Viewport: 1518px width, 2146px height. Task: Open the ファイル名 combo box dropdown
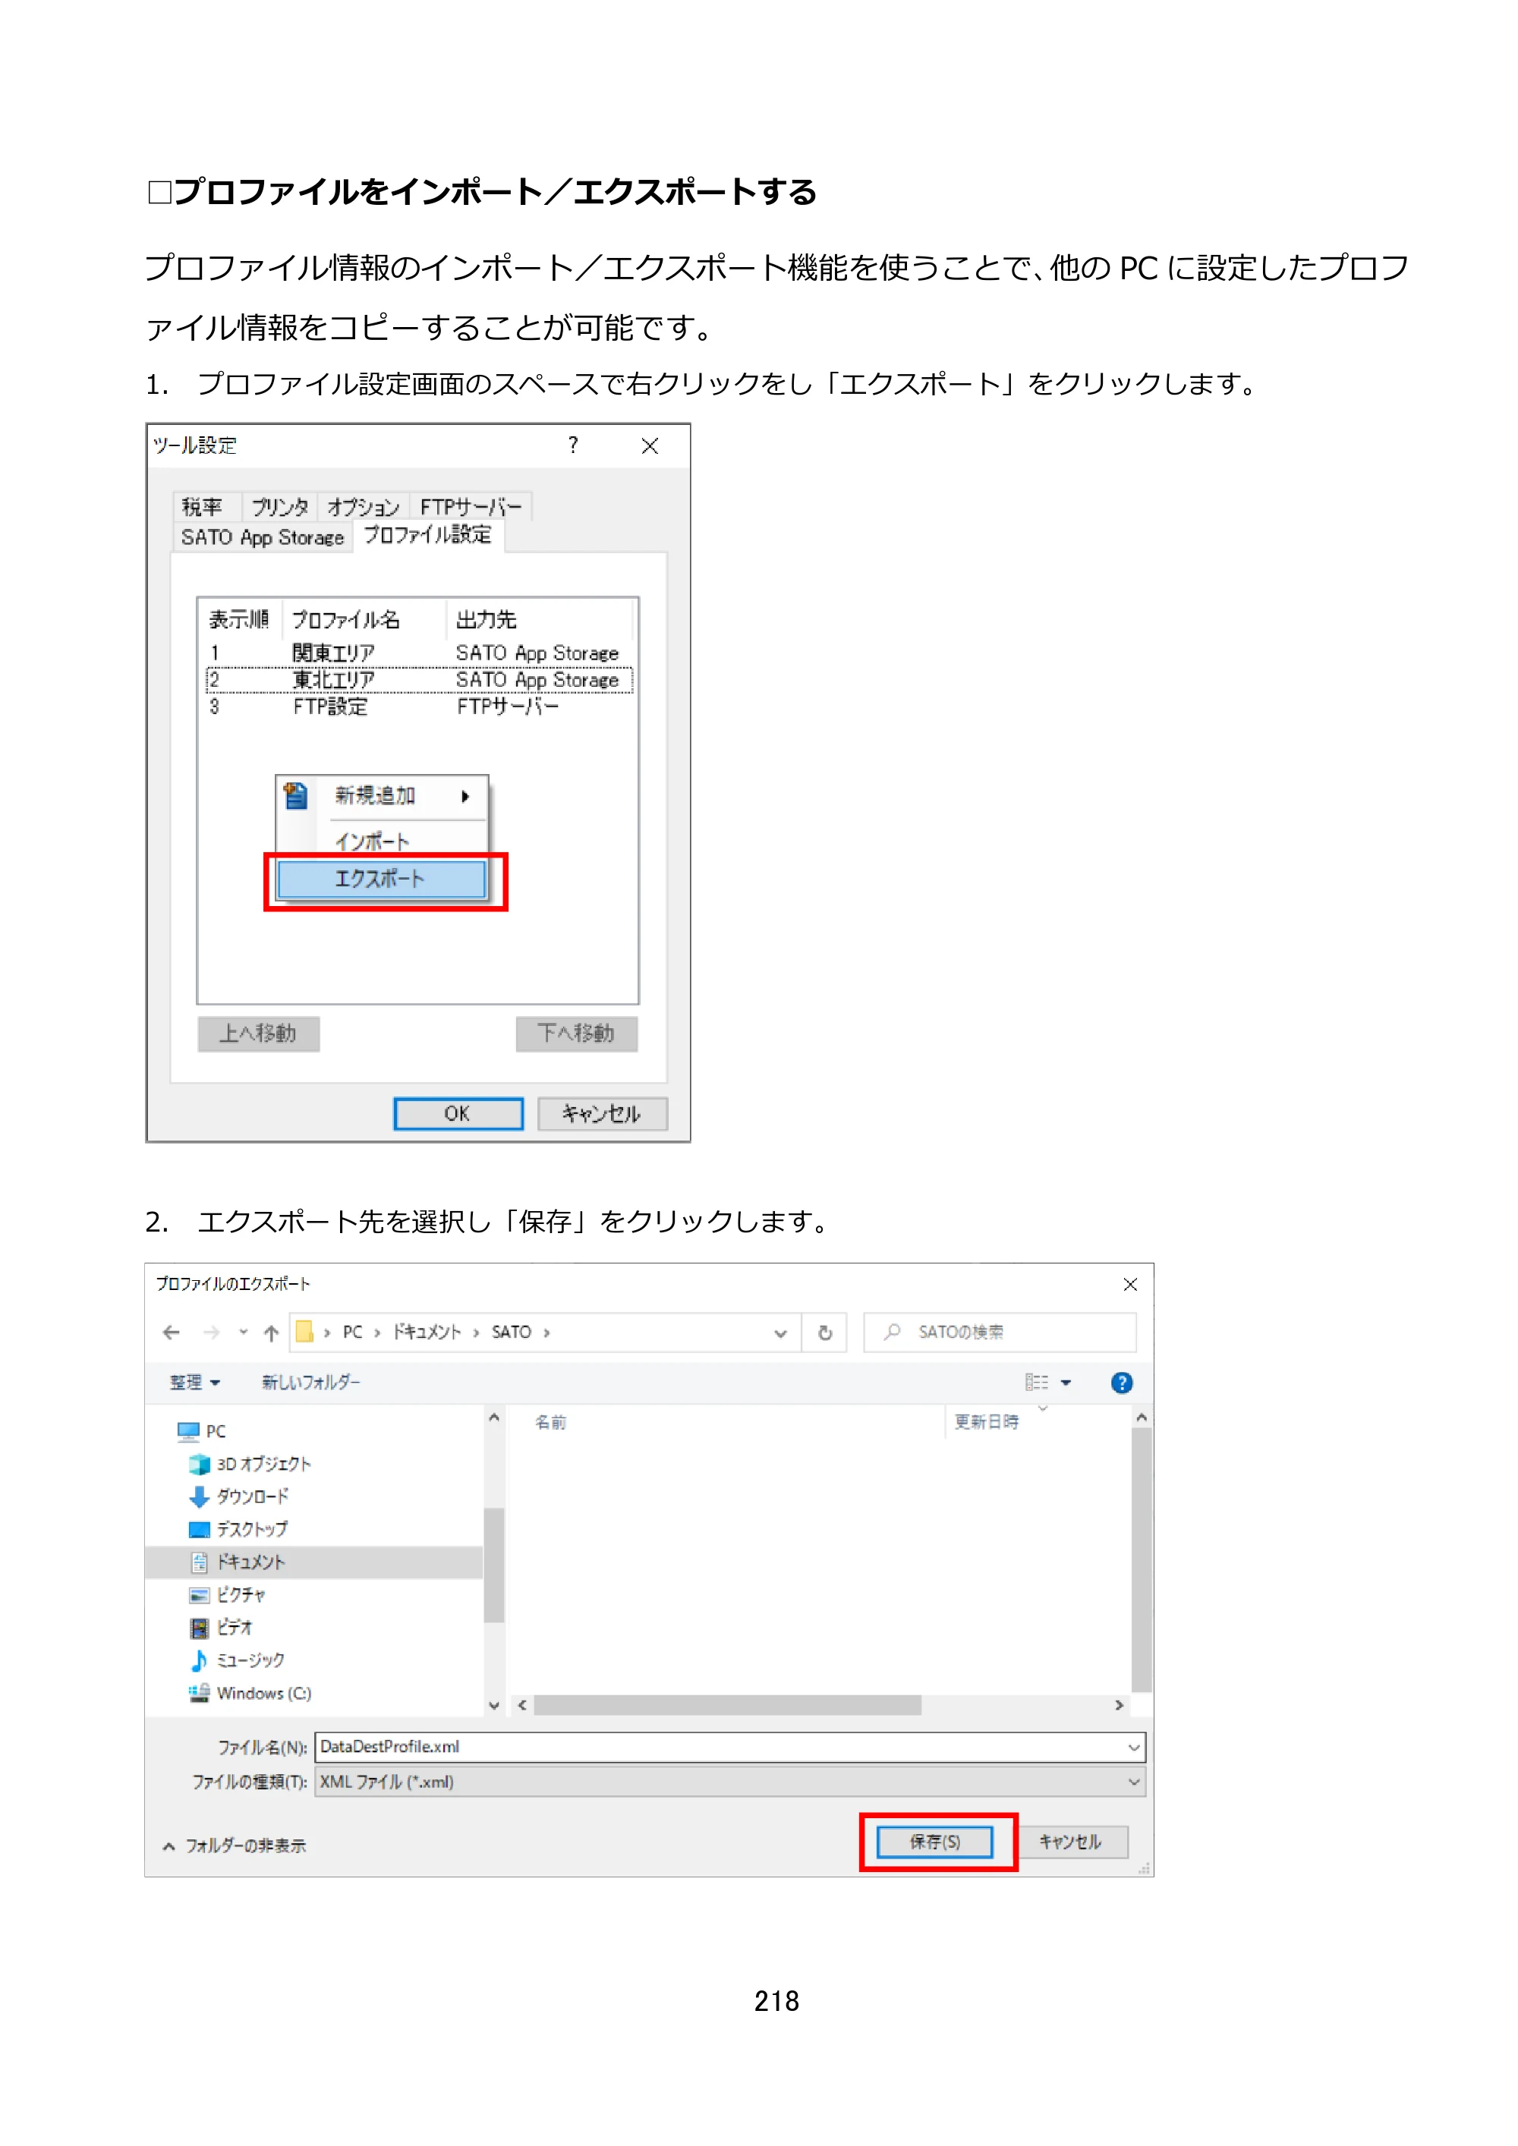[x=1134, y=1747]
